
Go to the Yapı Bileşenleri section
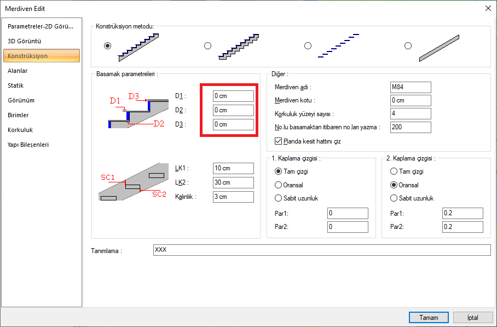pos(28,145)
